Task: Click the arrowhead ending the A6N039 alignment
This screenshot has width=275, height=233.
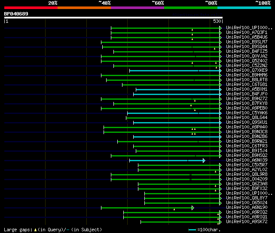Action: coord(204,160)
